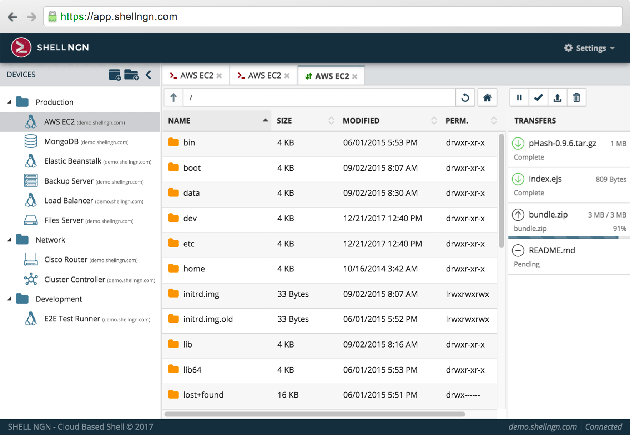Click the README.md pending icon

(x=518, y=250)
